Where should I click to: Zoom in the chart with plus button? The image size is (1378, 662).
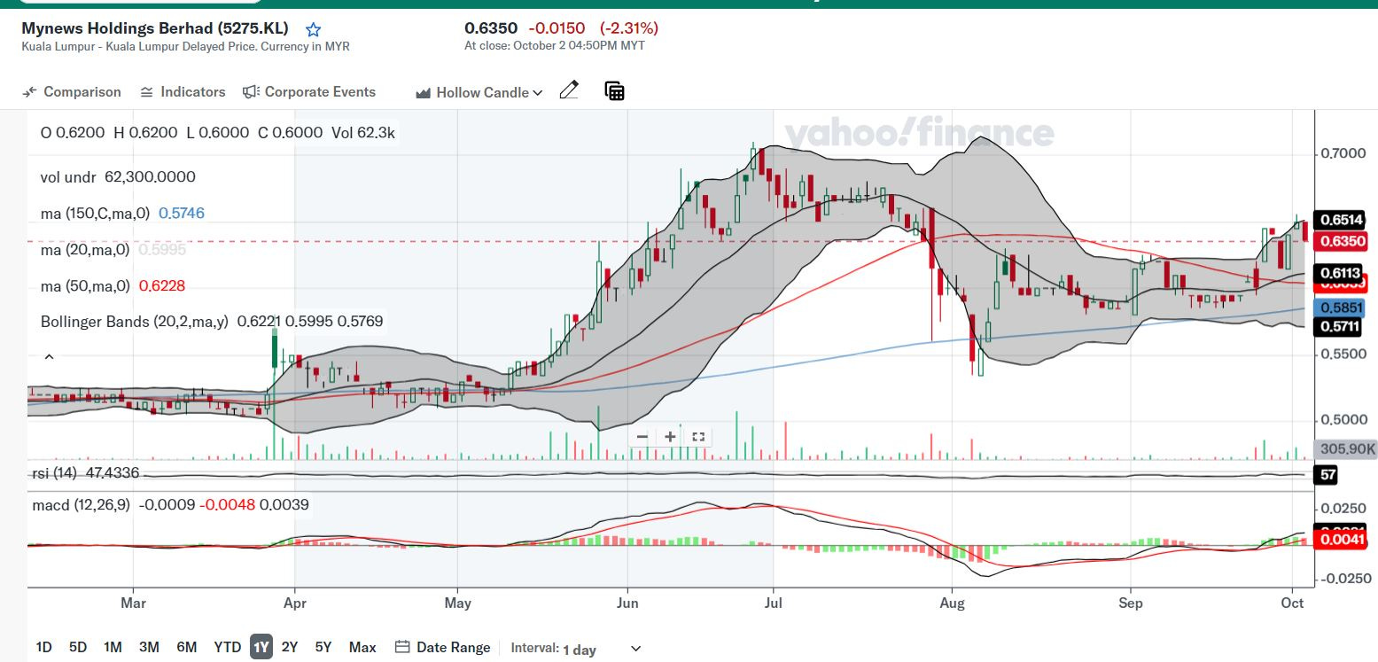tap(671, 437)
